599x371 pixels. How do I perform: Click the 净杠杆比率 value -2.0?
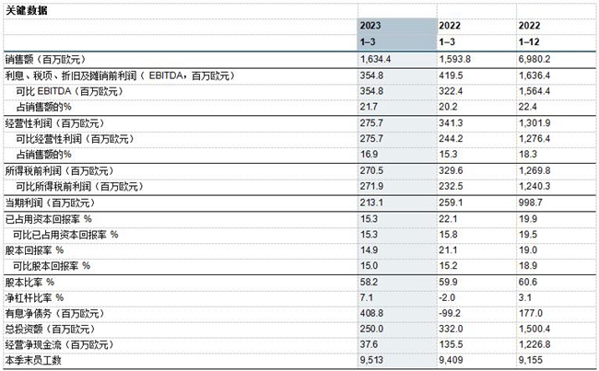coord(448,297)
